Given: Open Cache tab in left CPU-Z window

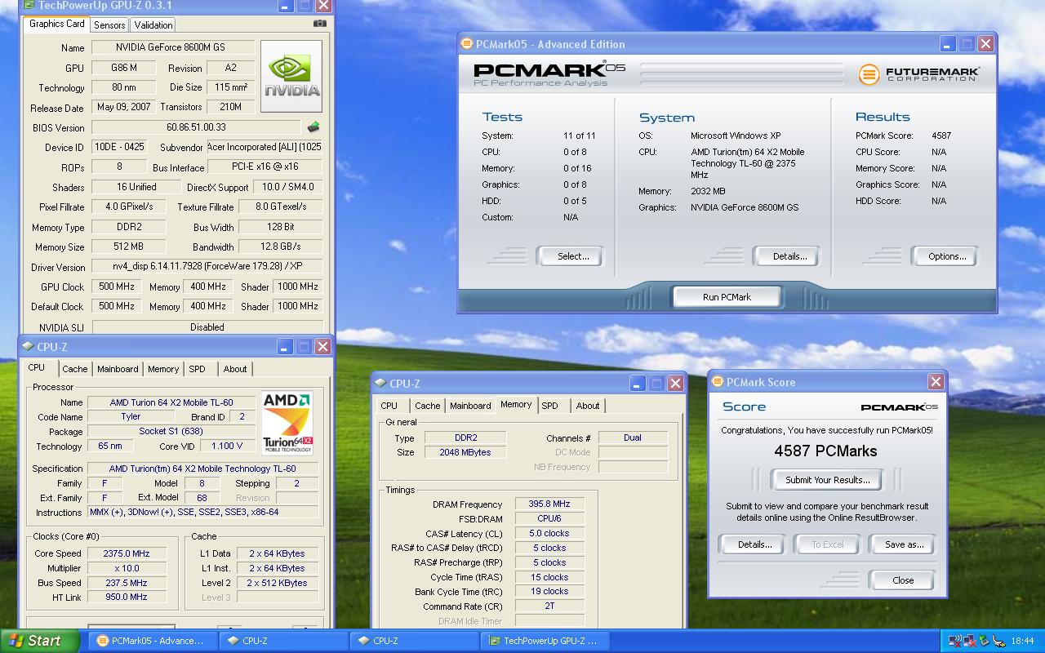Looking at the screenshot, I should click(74, 369).
